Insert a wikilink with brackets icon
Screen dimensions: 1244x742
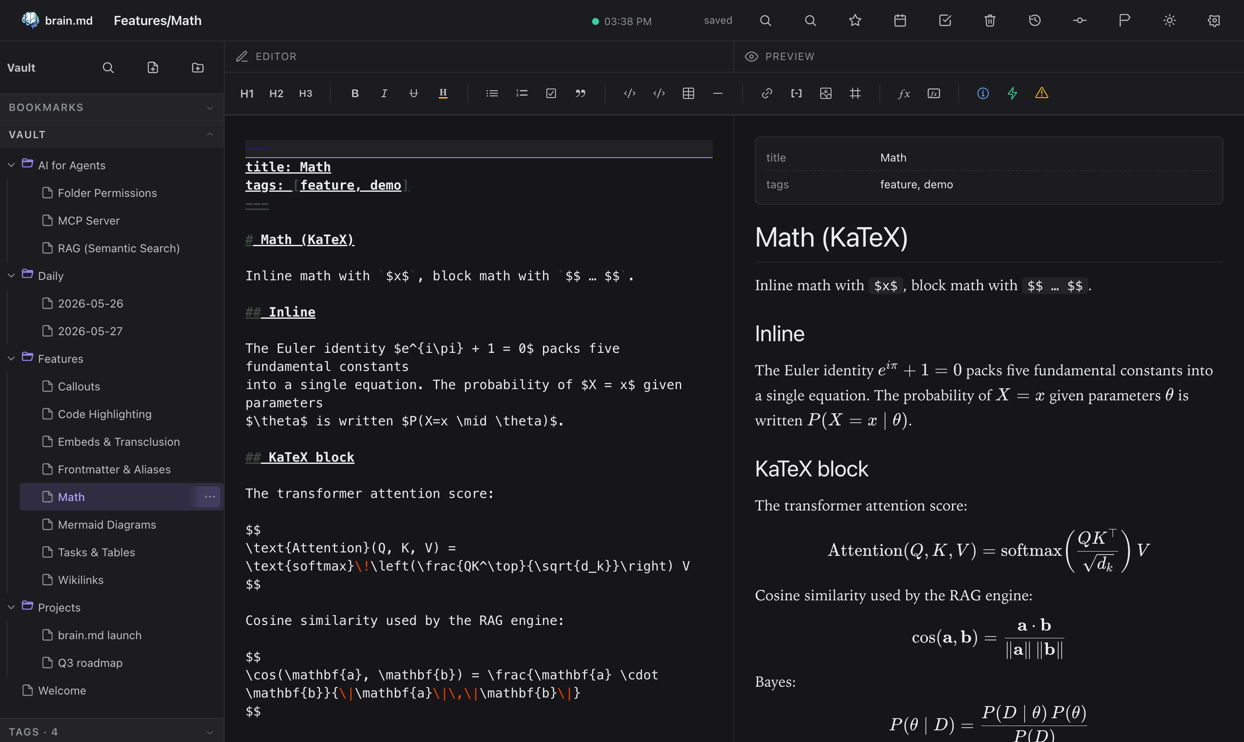[x=797, y=93]
